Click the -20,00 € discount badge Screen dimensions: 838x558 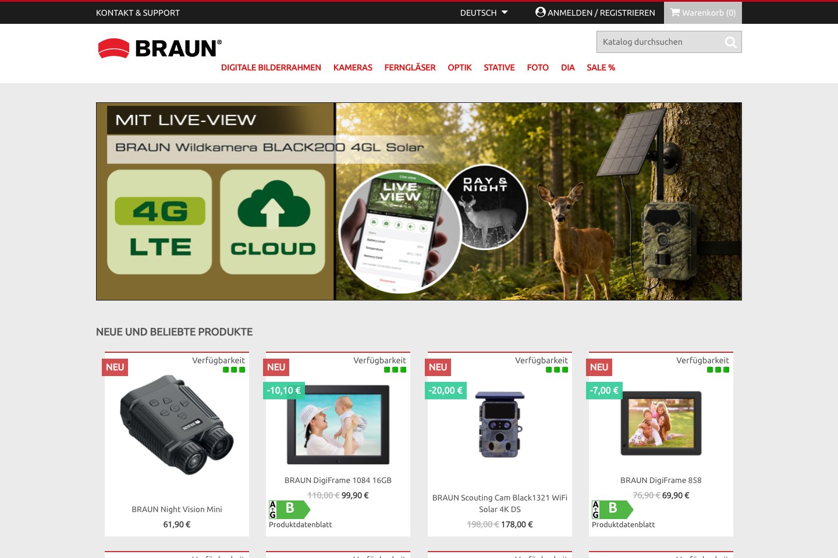point(446,391)
